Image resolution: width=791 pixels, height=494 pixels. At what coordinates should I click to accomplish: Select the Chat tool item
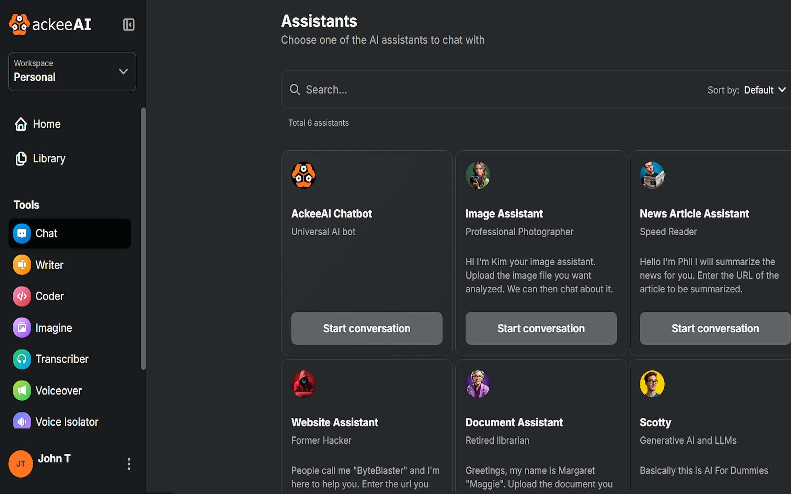coord(70,233)
